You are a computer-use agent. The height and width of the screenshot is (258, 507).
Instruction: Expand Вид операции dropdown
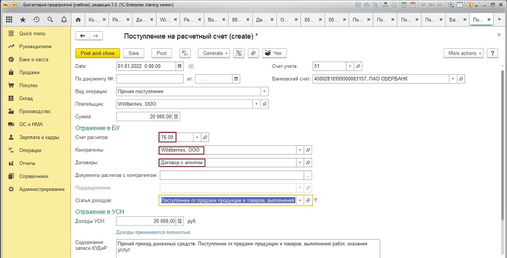coord(265,91)
